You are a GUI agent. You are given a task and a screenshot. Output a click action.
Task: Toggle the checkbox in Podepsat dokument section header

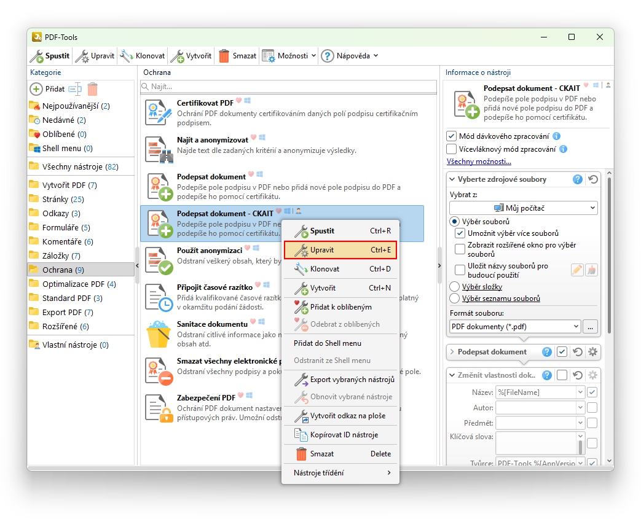tap(562, 352)
